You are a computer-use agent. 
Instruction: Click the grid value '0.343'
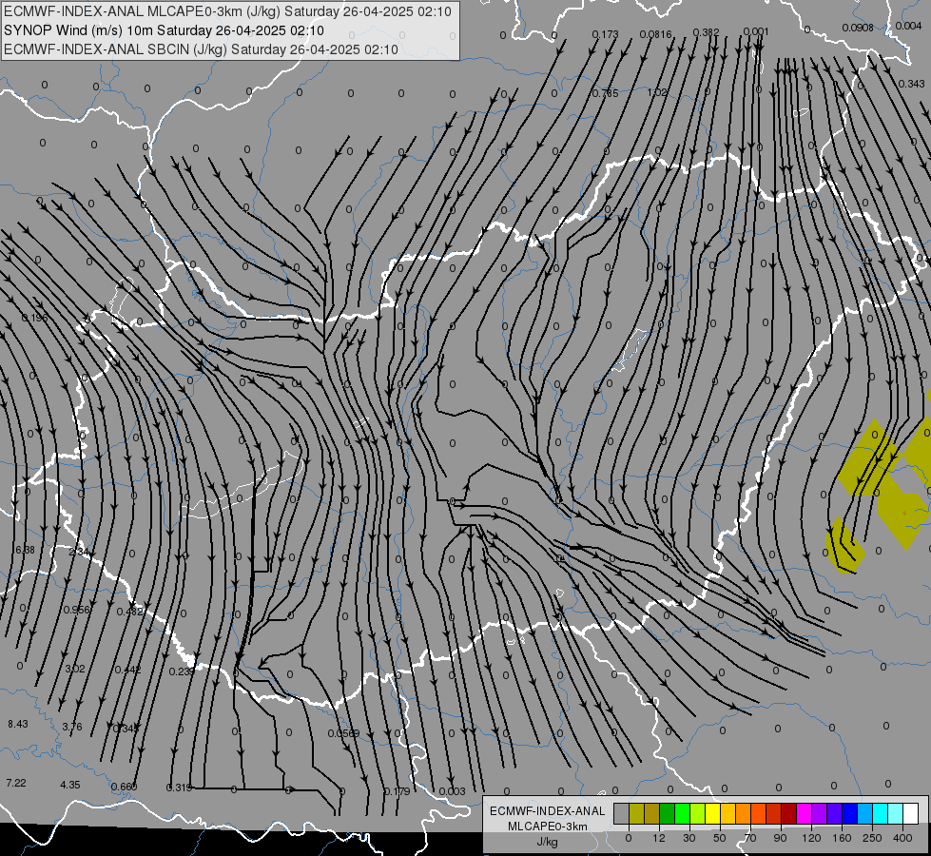911,84
